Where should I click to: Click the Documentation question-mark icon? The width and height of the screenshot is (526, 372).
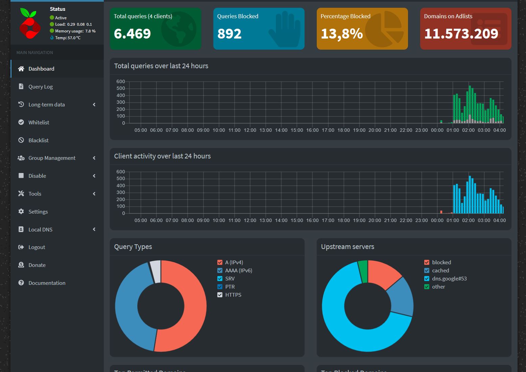point(21,282)
